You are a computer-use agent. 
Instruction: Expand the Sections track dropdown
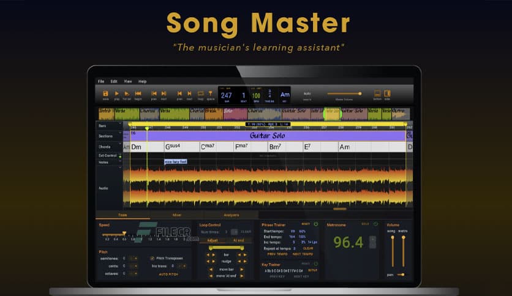(120, 133)
